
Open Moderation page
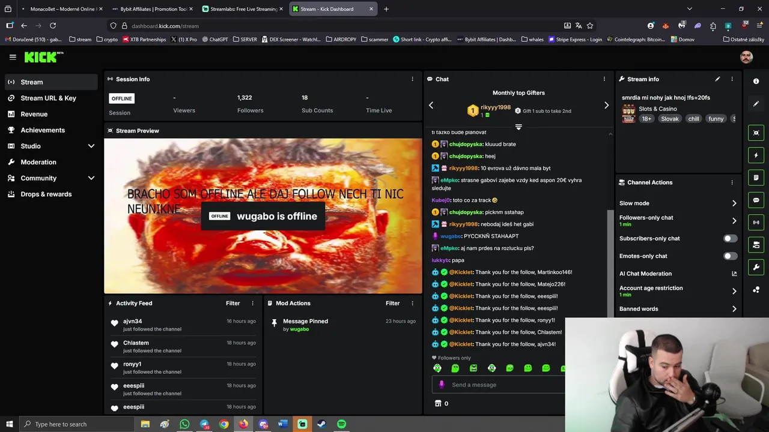(x=51, y=162)
